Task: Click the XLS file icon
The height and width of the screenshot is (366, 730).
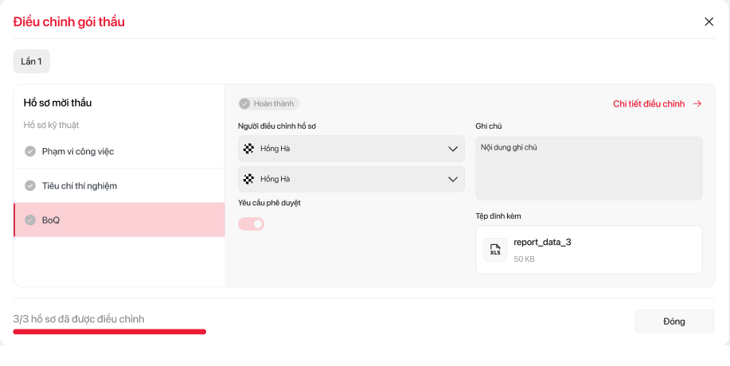Action: [x=495, y=250]
